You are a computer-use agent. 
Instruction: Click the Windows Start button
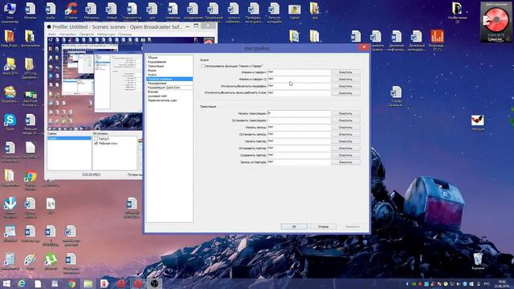pos(6,283)
